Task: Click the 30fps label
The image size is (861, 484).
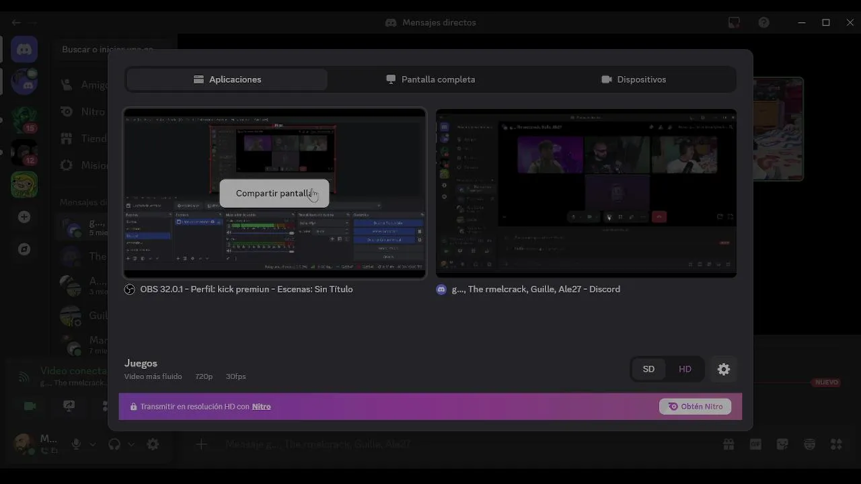Action: [x=236, y=376]
